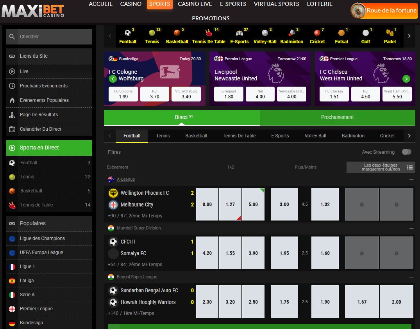Open the A-League league link
The image size is (420, 329).
point(126,180)
